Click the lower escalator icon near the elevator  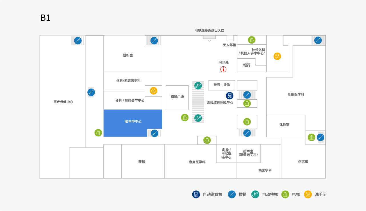pyautogui.click(x=198, y=118)
